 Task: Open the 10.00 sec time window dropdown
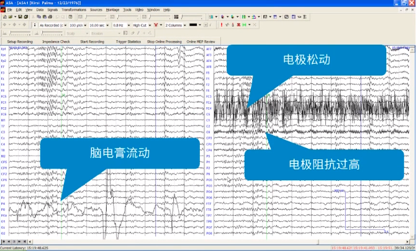pos(107,25)
